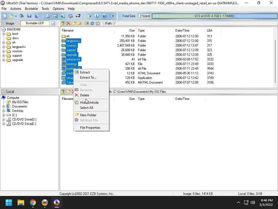Open the Actions menu

(x=15, y=9)
